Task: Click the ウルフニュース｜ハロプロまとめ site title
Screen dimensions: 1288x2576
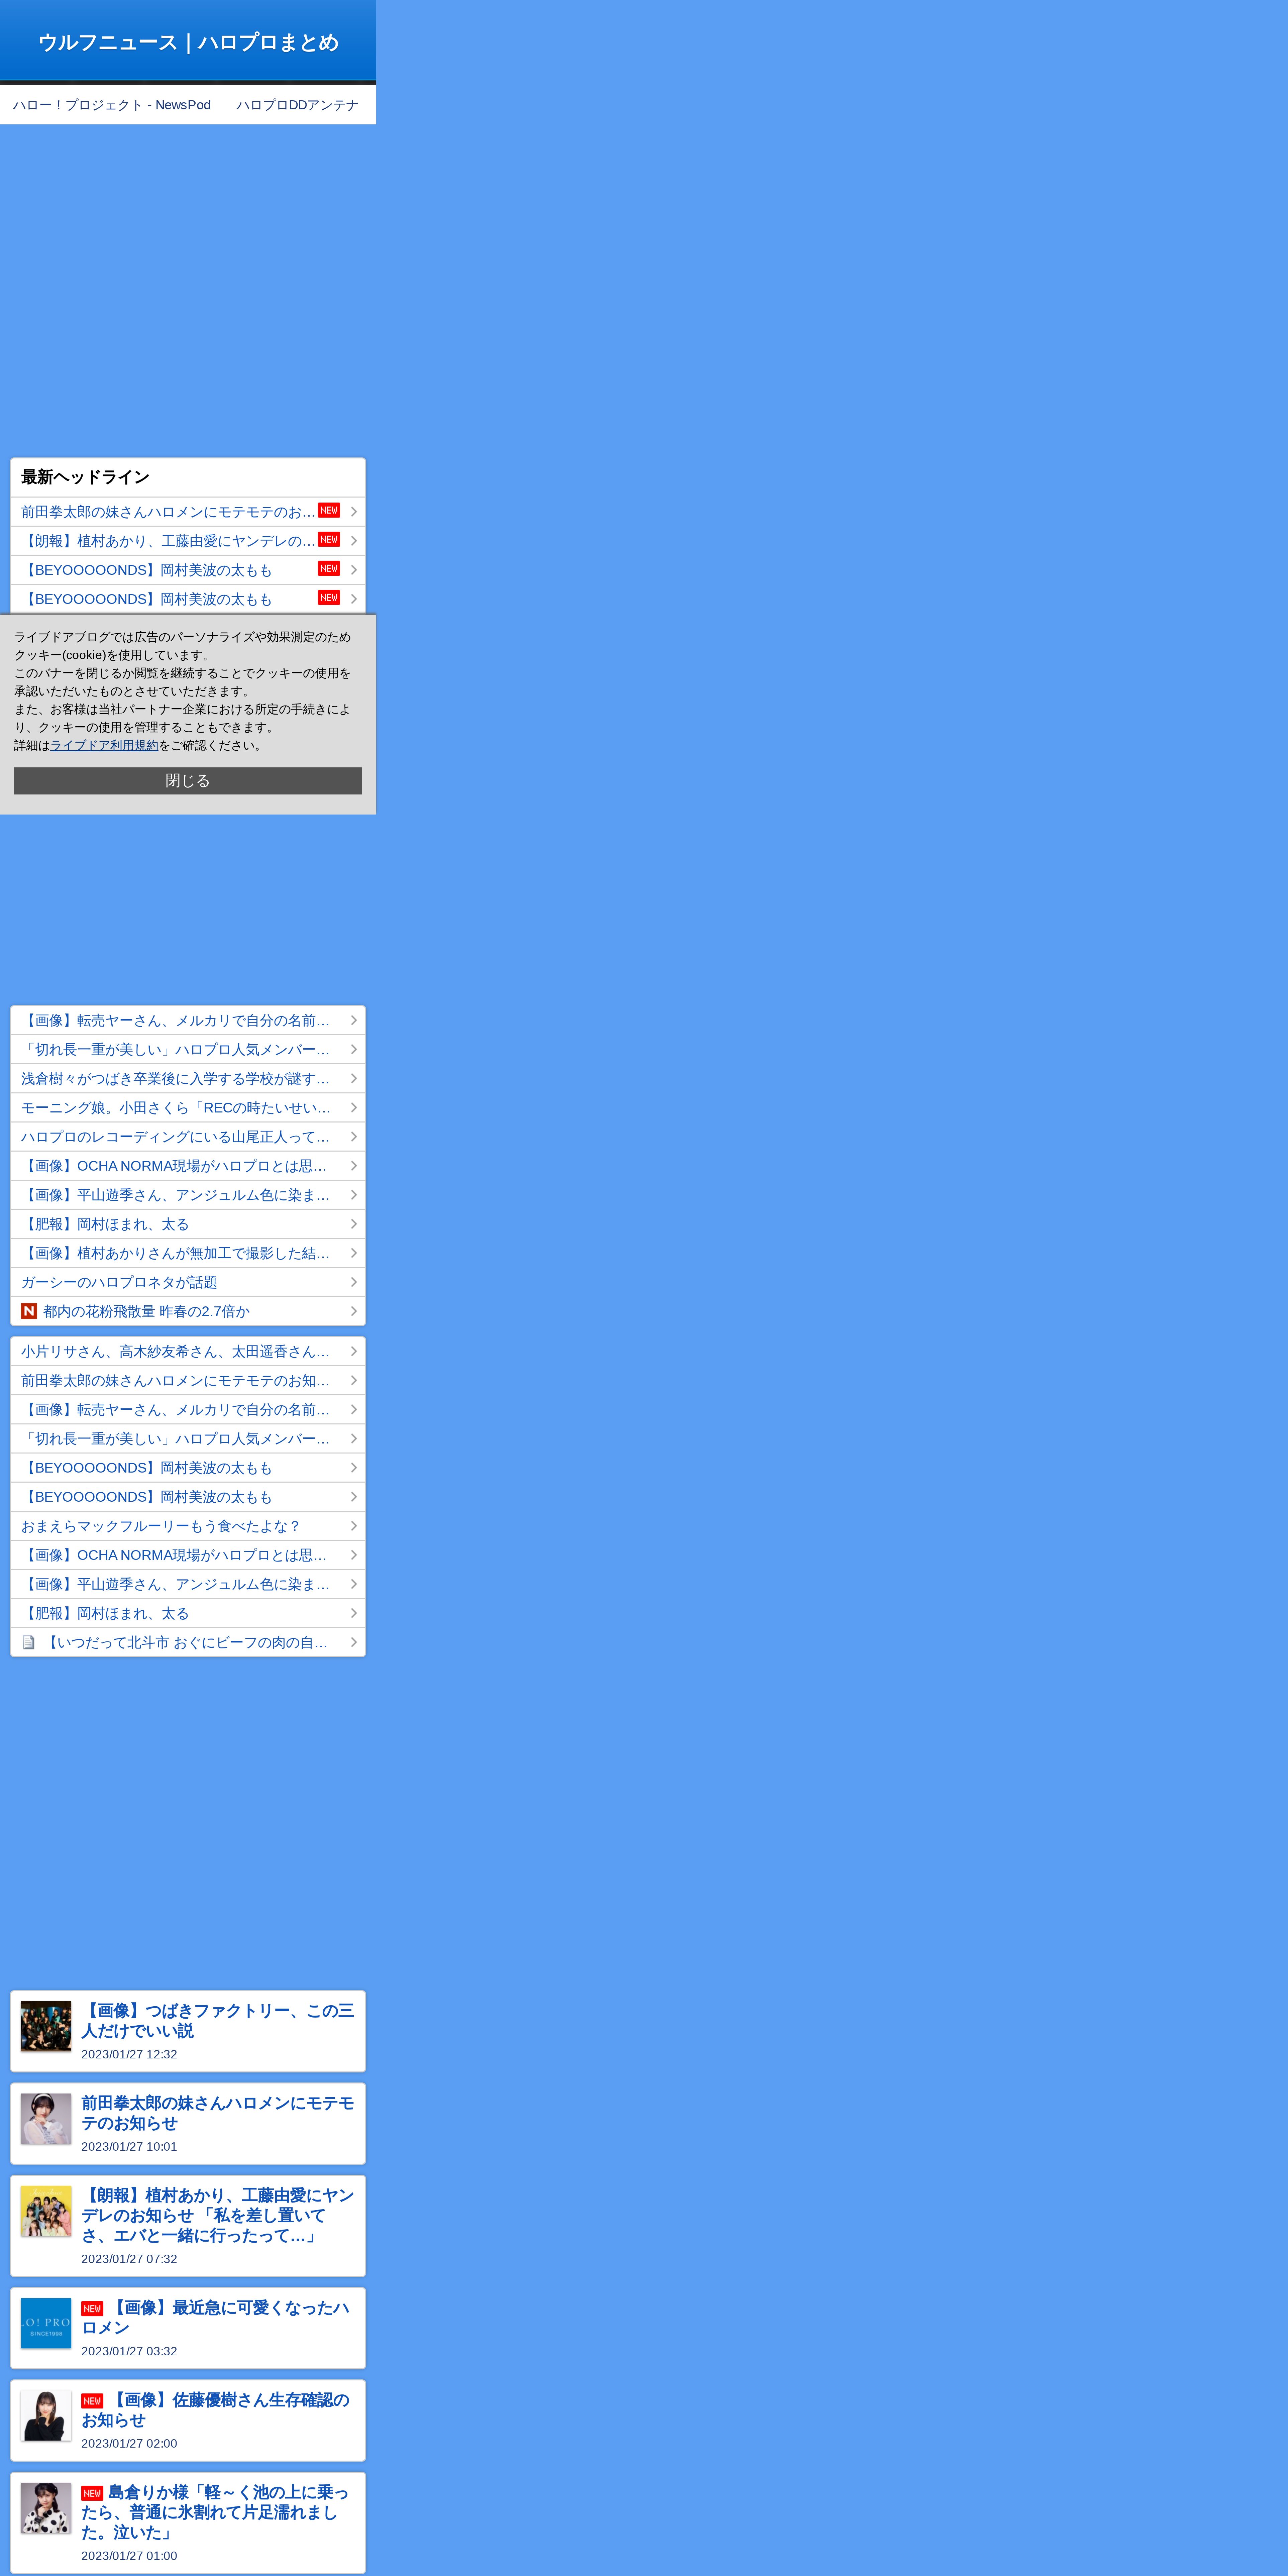Action: click(188, 42)
